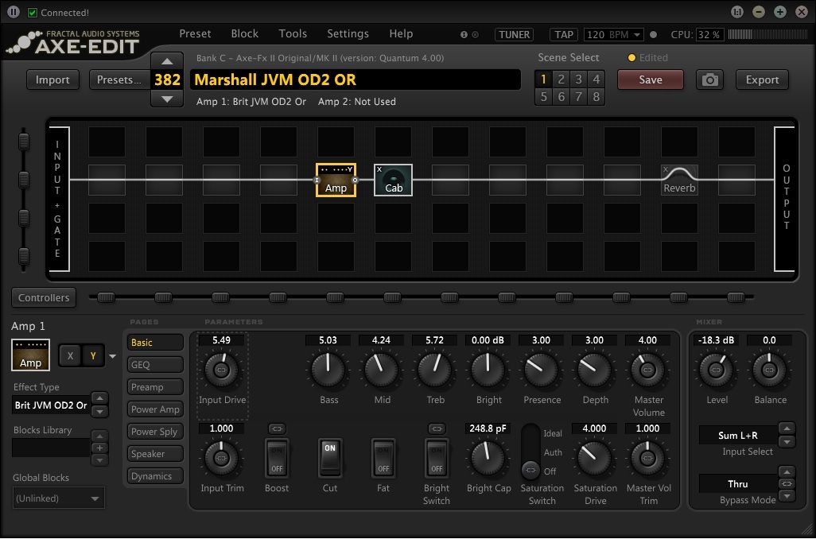The image size is (816, 539).
Task: Click the top slider left of the grid
Action: click(23, 141)
